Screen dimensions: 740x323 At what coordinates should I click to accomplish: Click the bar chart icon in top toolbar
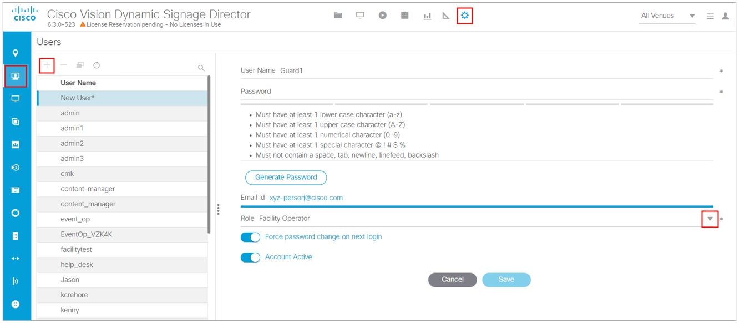(427, 16)
